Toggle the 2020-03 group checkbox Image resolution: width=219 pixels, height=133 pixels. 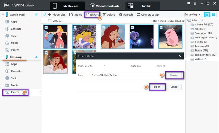click(x=50, y=21)
